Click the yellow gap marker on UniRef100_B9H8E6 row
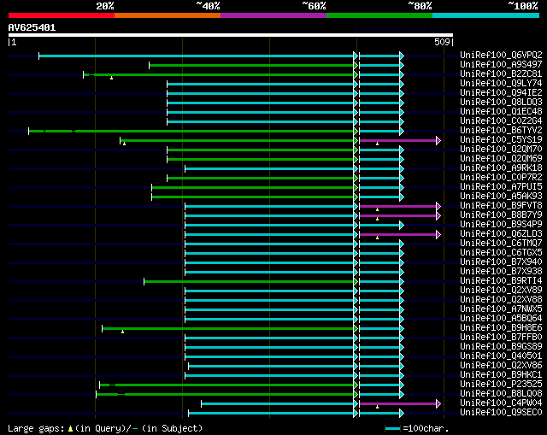Image resolution: width=547 pixels, height=435 pixels. (122, 332)
